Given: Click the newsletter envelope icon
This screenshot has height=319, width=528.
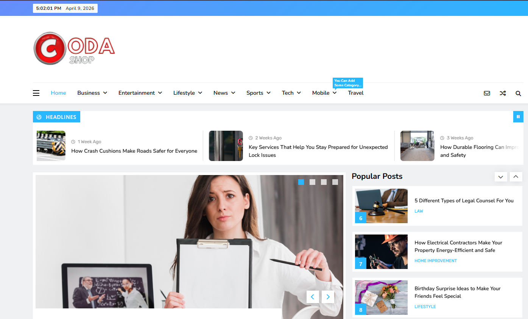Looking at the screenshot, I should (487, 93).
